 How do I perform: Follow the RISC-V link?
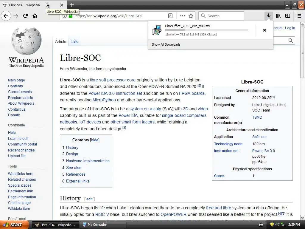(102, 214)
